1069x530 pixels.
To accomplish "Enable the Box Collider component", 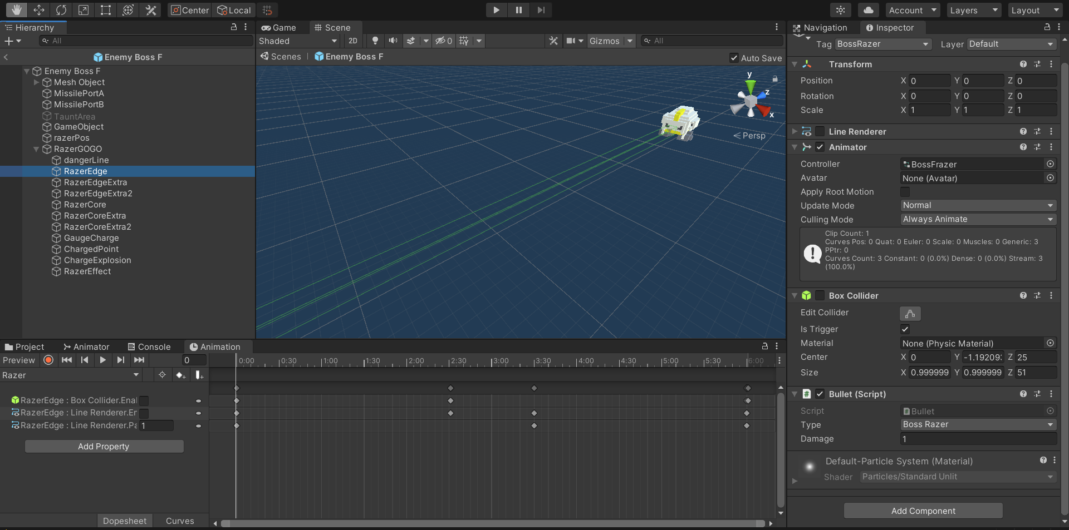I will point(820,295).
